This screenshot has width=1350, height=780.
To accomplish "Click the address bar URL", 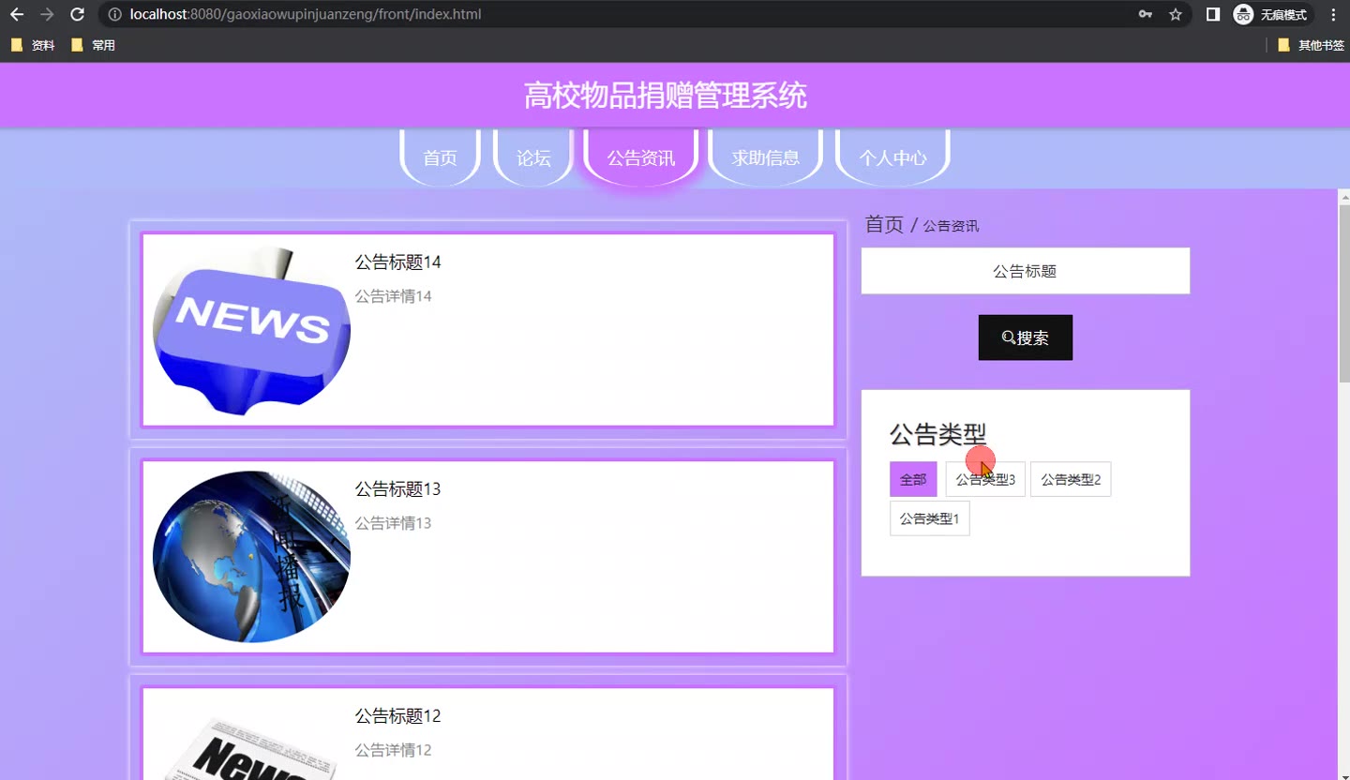I will click(306, 14).
